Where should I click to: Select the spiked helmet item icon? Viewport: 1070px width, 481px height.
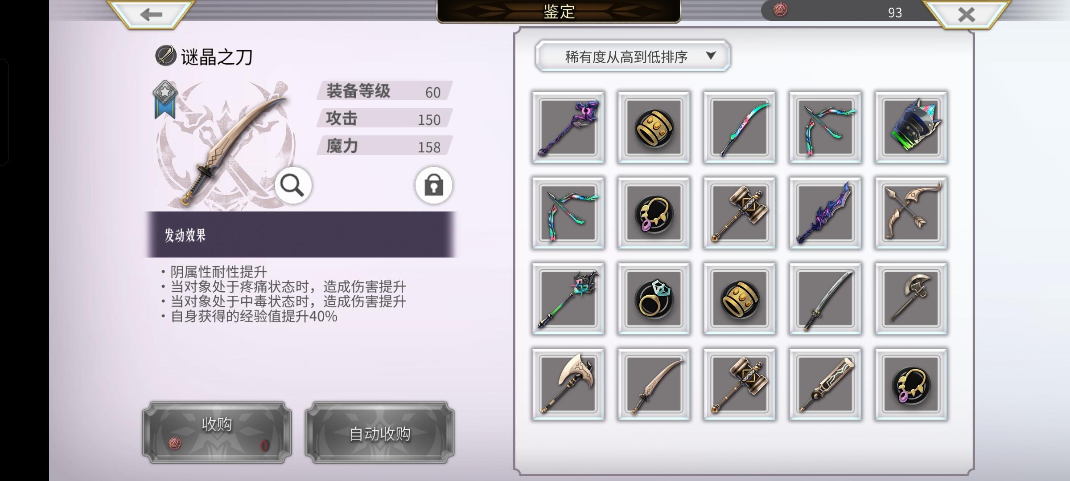[911, 127]
